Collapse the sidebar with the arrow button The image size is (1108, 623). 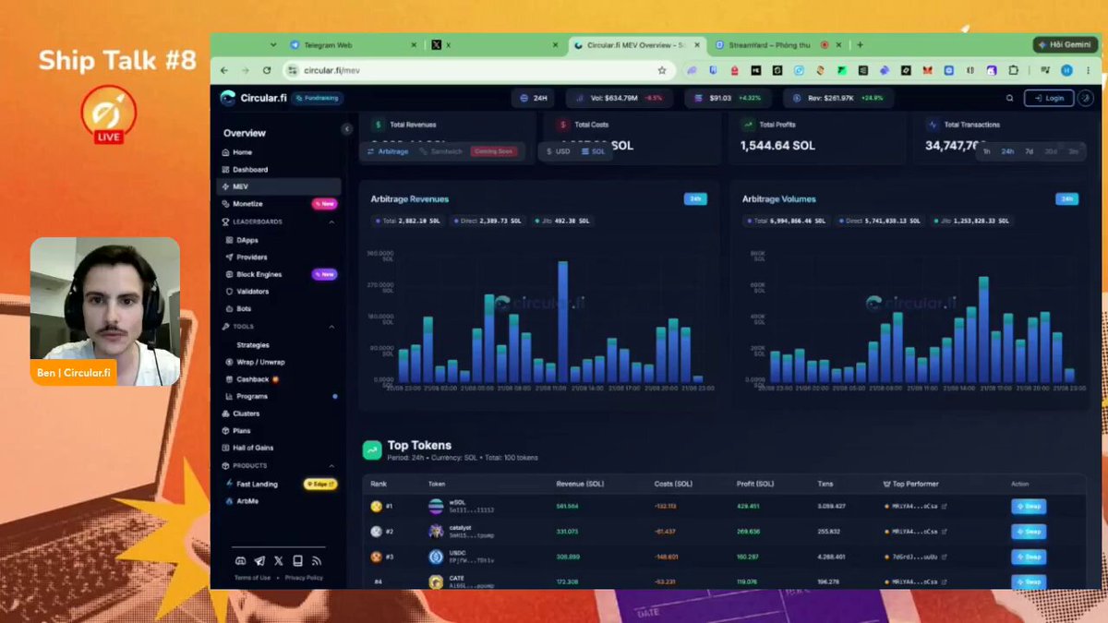point(346,129)
